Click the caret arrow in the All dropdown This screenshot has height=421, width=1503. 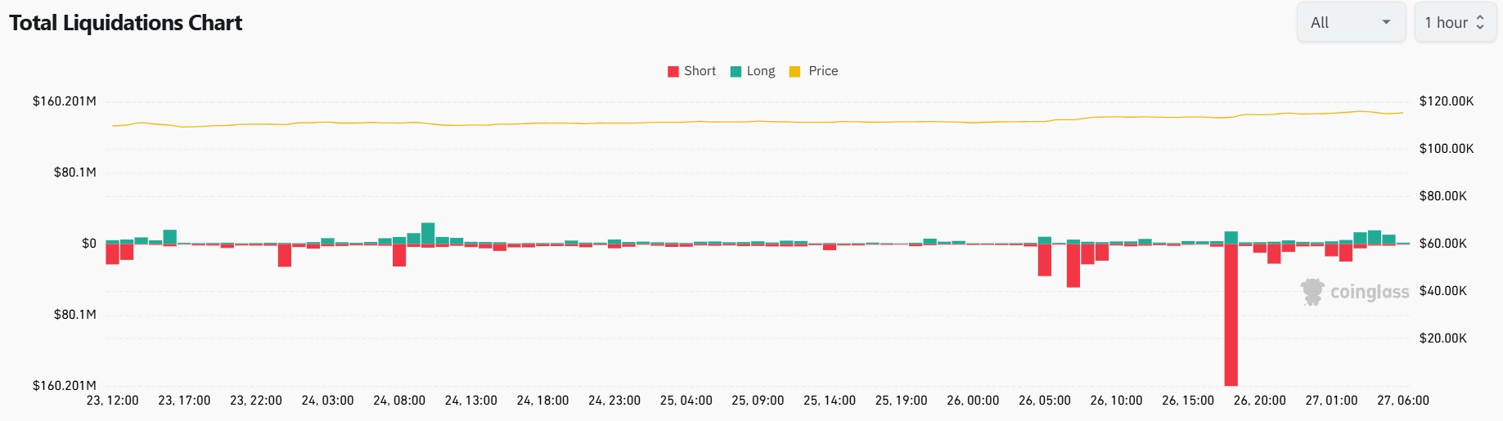(x=1386, y=23)
